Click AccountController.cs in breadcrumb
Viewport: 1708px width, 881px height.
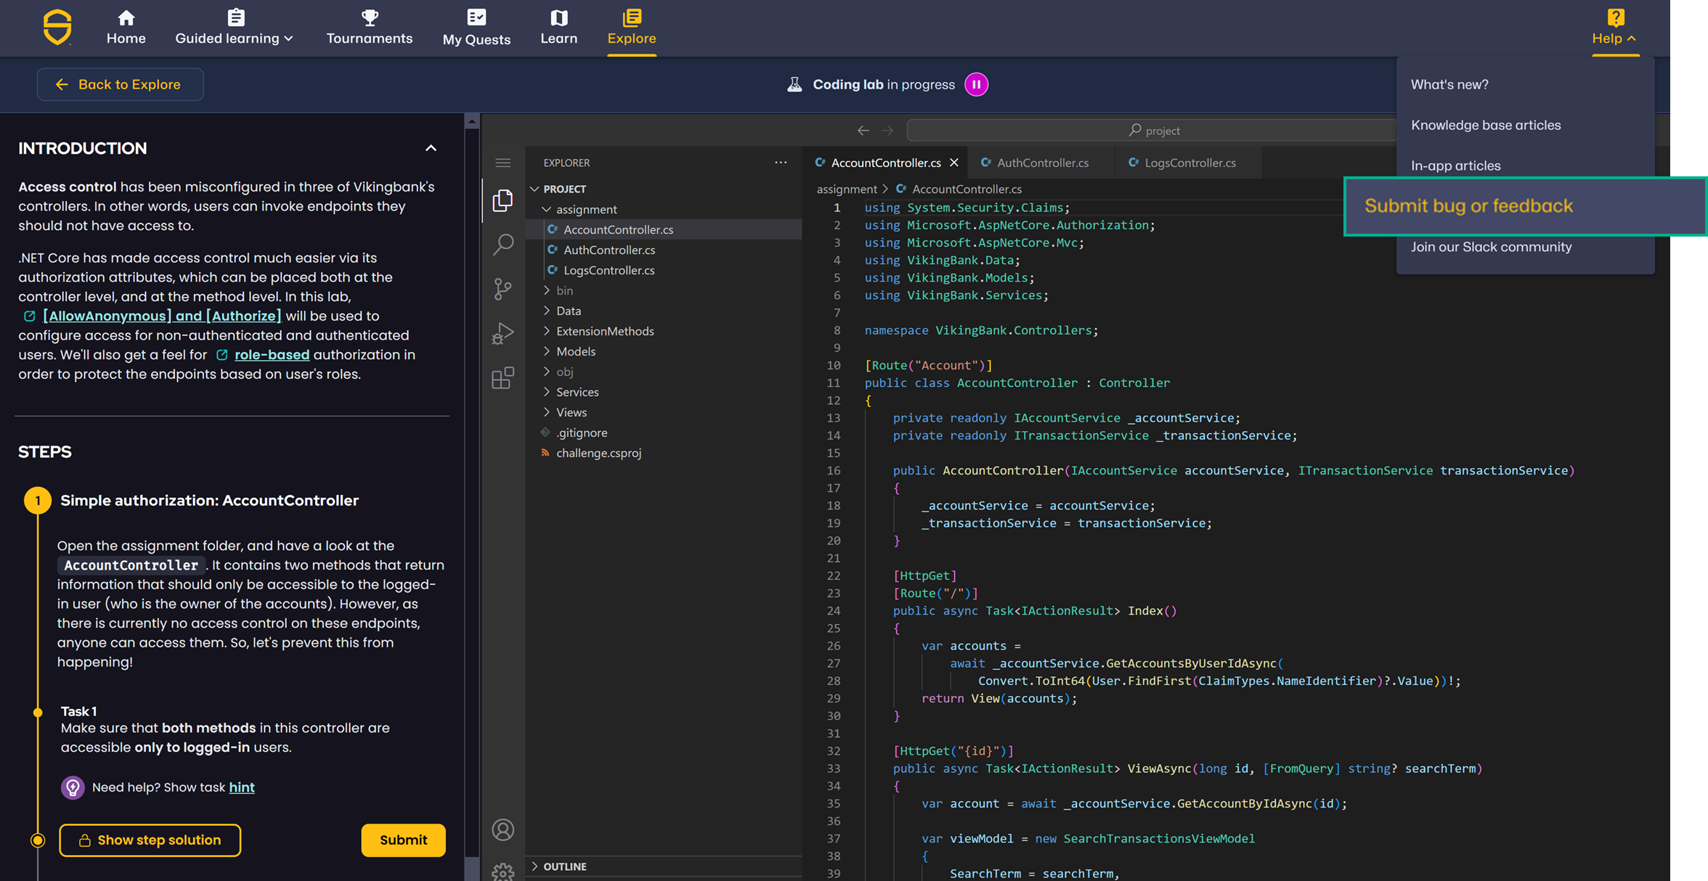967,189
